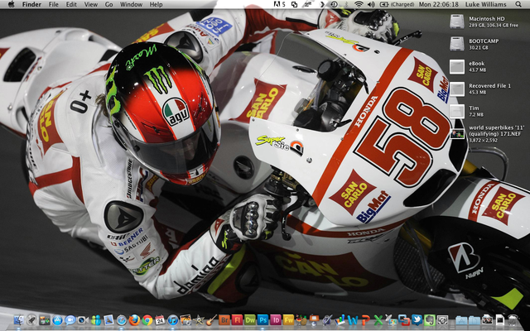Launch Microsoft Excel (X) from dock

(x=378, y=320)
